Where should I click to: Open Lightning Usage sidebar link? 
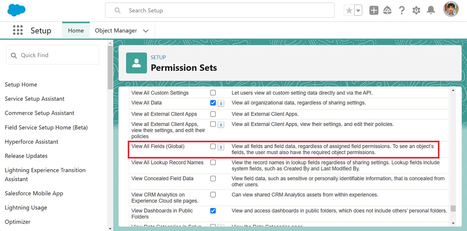(26, 208)
